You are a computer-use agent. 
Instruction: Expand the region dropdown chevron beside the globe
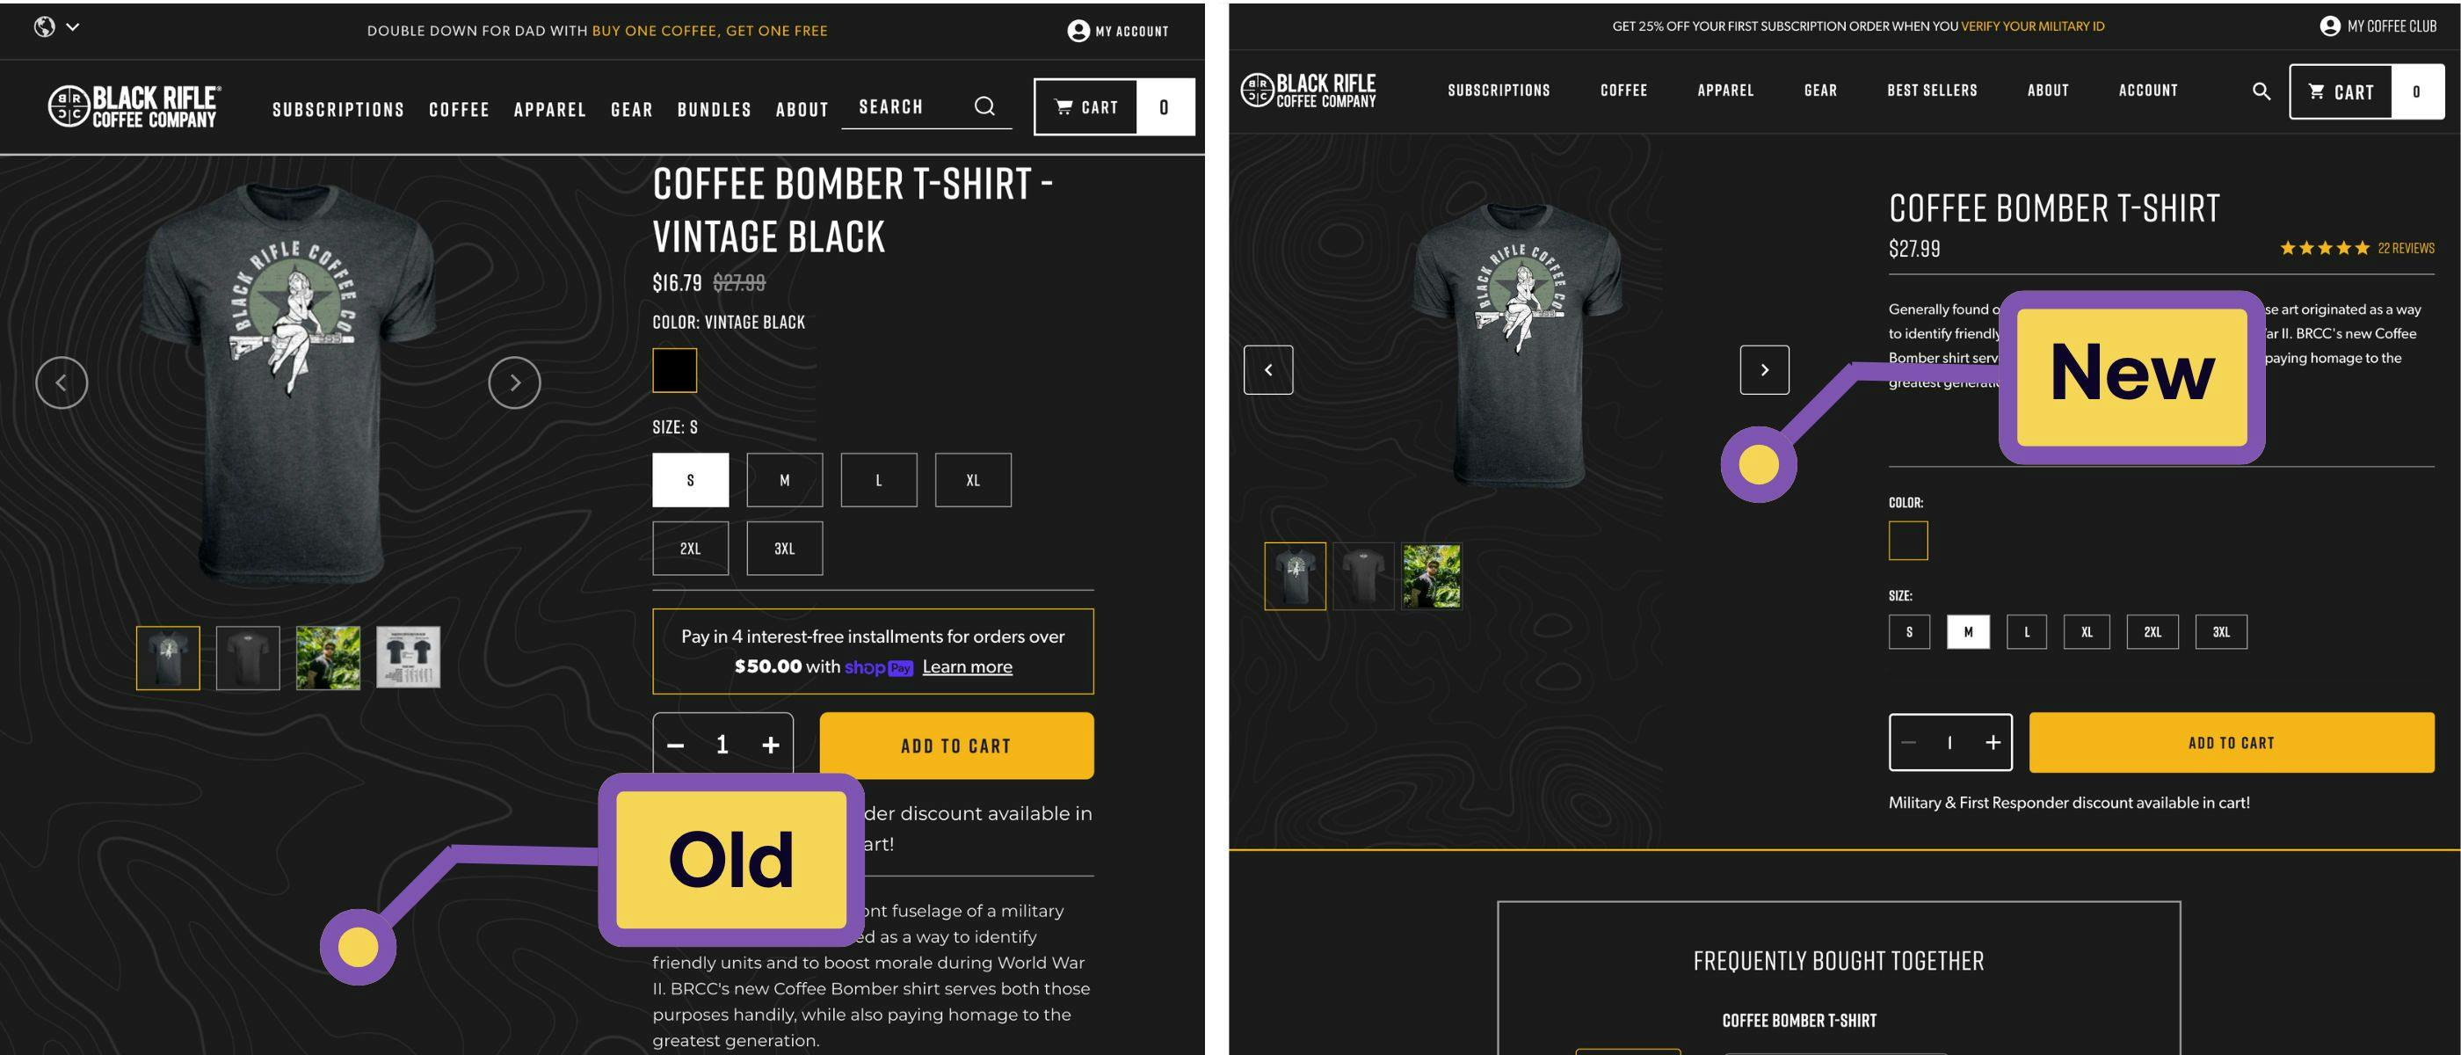point(73,26)
